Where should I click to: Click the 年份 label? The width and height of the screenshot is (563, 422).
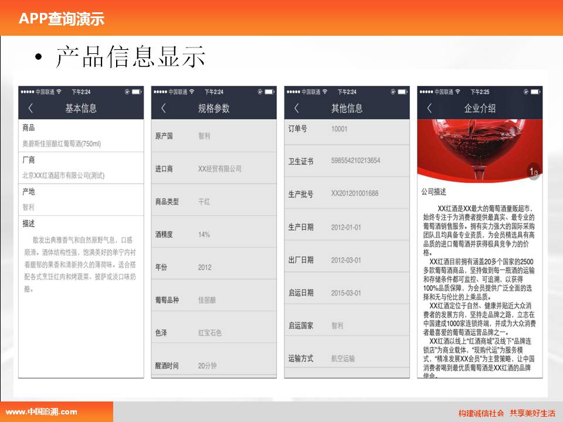click(x=161, y=267)
